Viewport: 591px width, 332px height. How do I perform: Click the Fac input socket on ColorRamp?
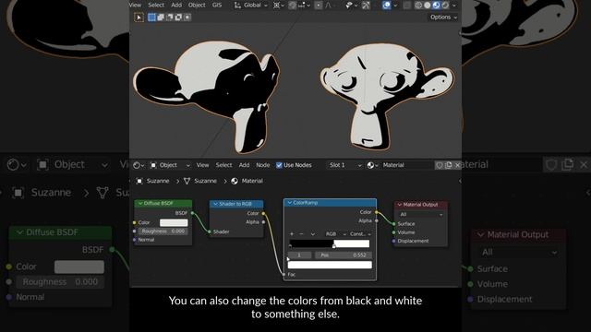[x=283, y=275]
